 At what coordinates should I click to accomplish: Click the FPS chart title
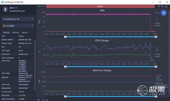pyautogui.click(x=102, y=11)
